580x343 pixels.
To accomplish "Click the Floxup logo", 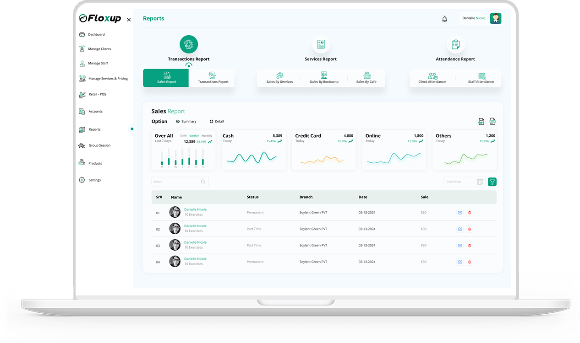I will pyautogui.click(x=100, y=18).
